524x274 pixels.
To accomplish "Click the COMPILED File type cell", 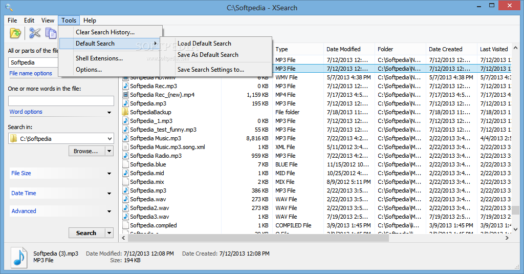I will tap(293, 225).
